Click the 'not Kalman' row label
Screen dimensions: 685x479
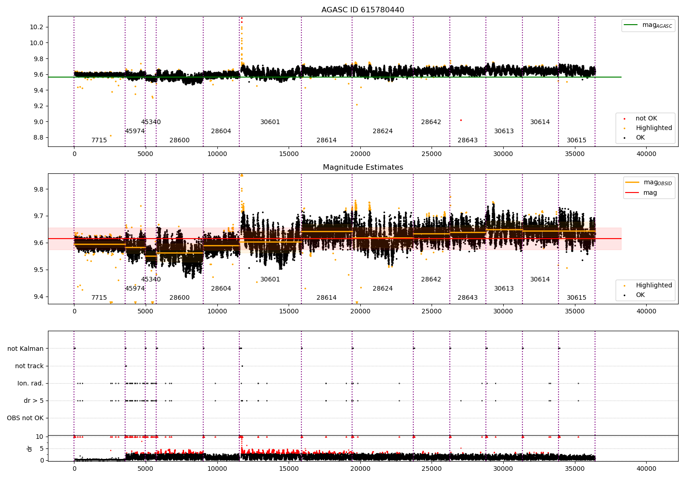pos(26,349)
